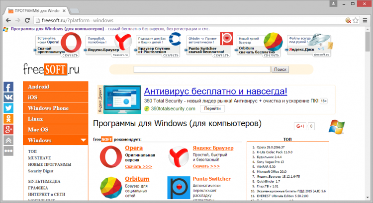Image resolution: width=373 pixels, height=203 pixels.
Task: Click the 360 Total Security ad image
Action: pos(122,100)
